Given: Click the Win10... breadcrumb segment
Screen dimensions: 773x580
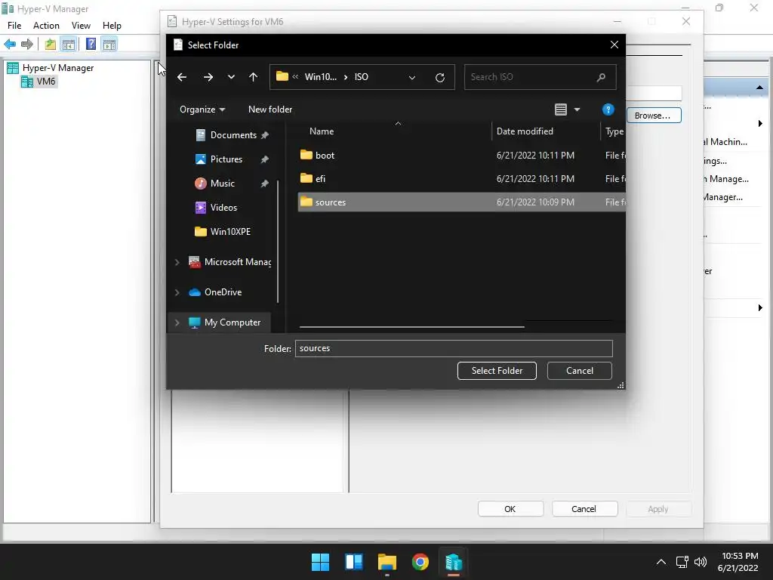Looking at the screenshot, I should tap(320, 77).
